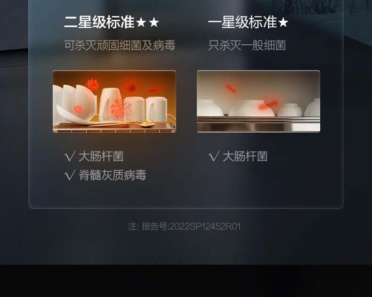The height and width of the screenshot is (297, 372).
Task: Click the star after 一星级标准
Action: click(283, 23)
